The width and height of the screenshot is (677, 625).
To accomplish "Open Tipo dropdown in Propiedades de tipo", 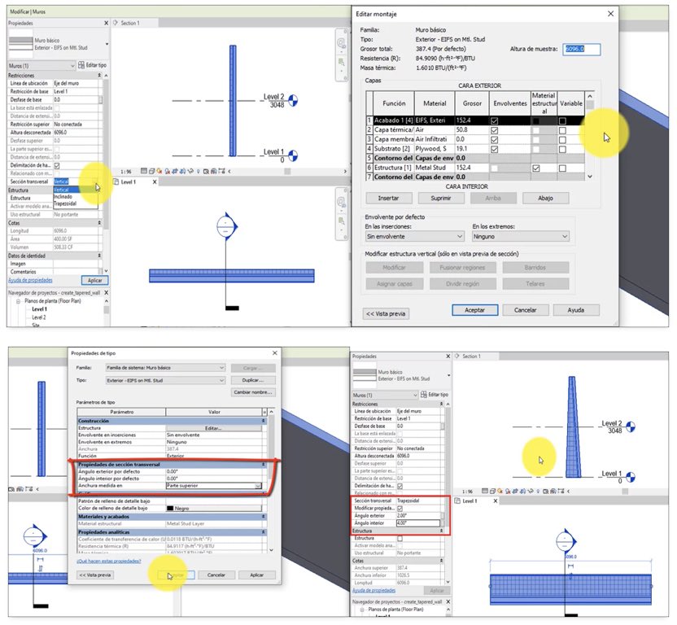I will [x=166, y=381].
